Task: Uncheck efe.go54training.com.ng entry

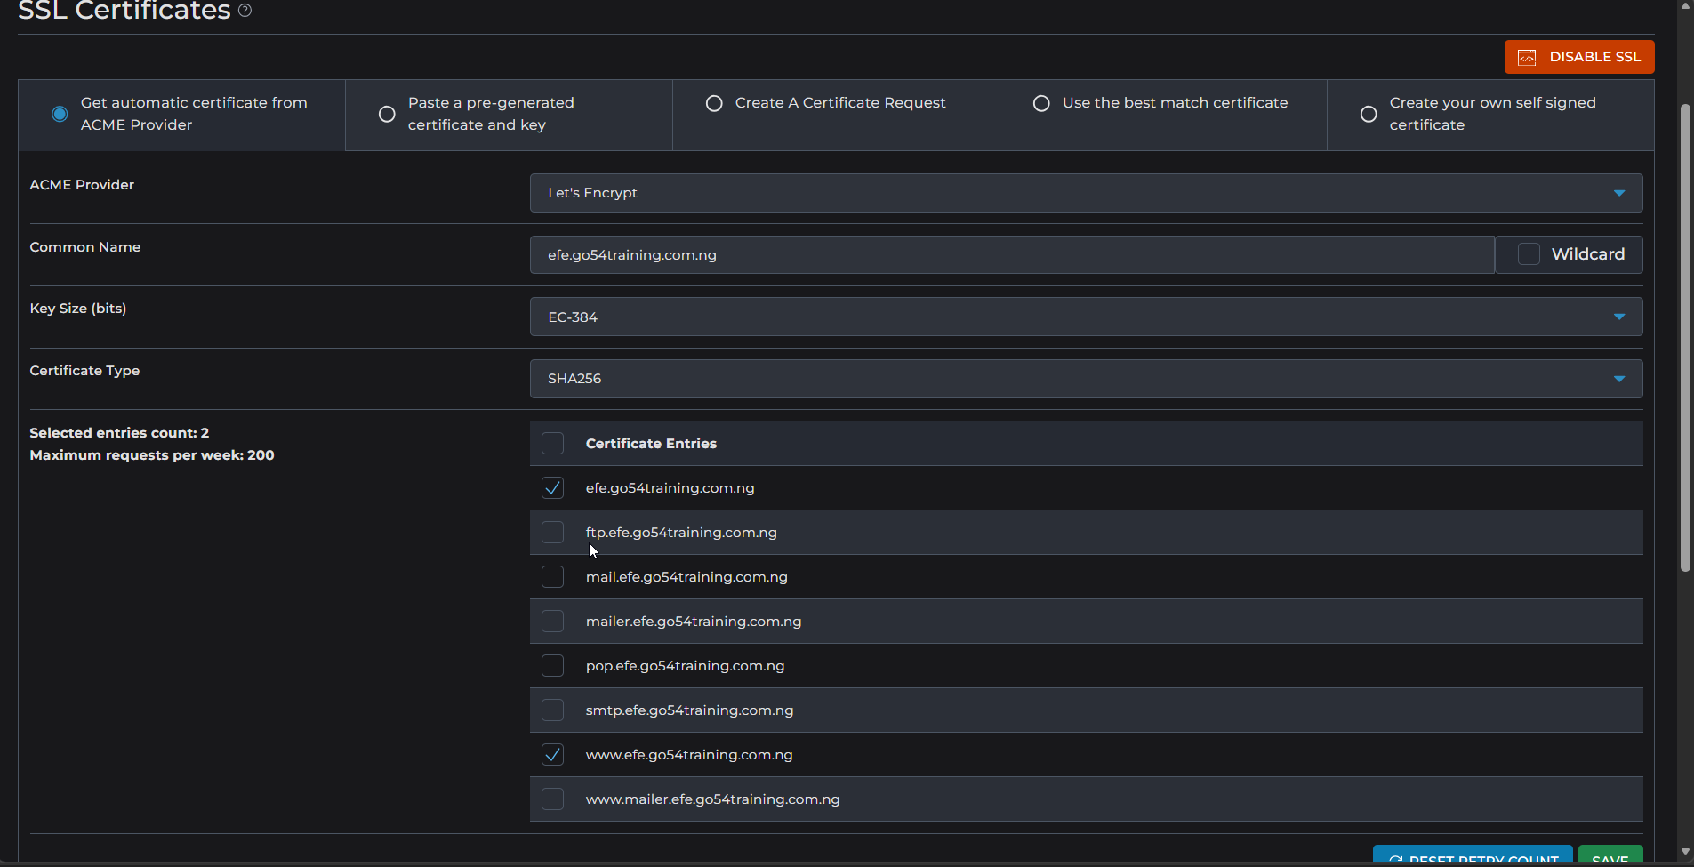Action: point(552,488)
